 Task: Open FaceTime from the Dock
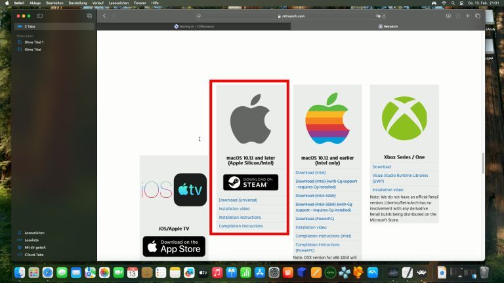tap(119, 273)
